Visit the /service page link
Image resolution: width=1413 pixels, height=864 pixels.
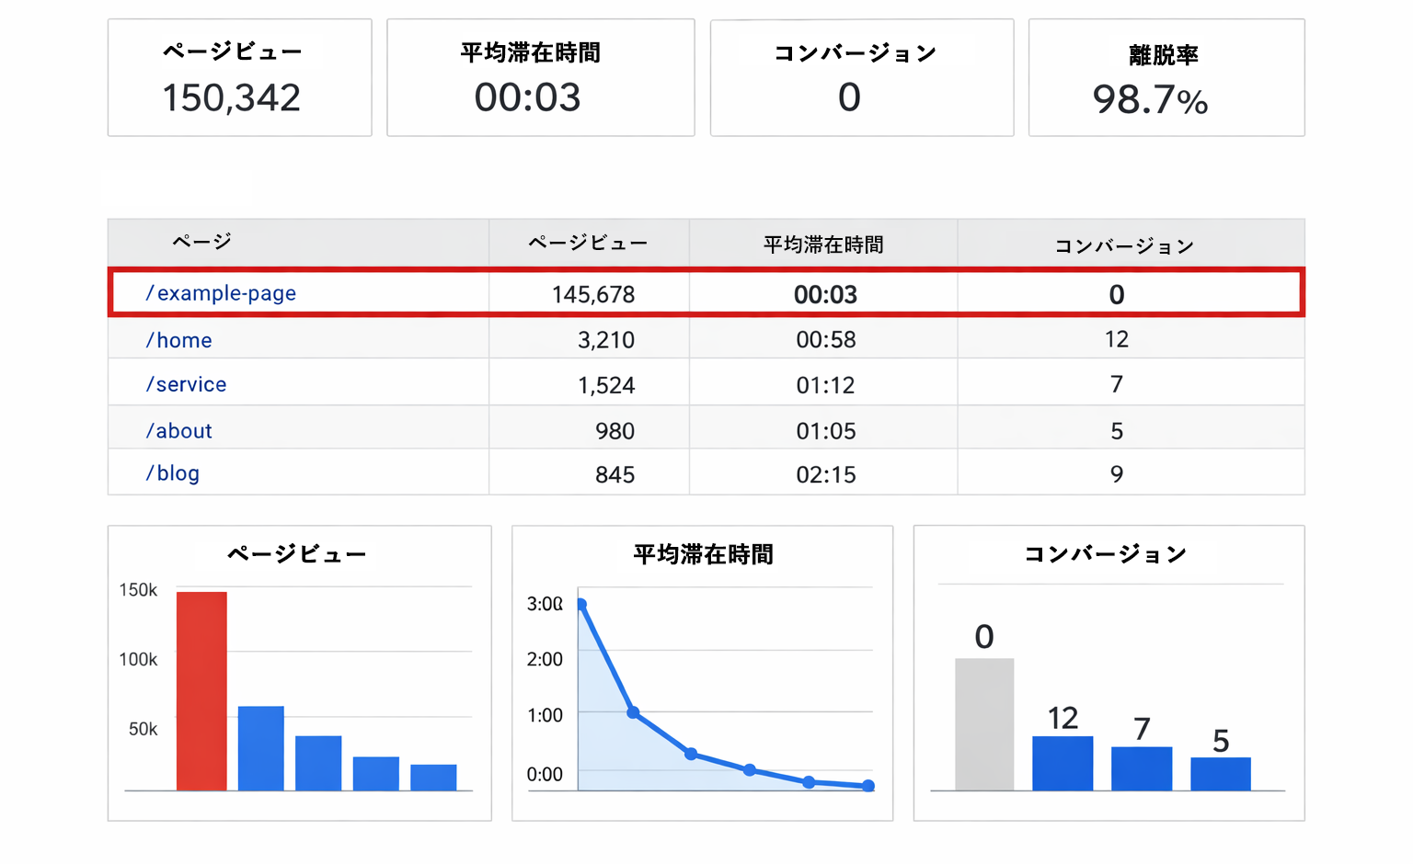coord(187,383)
